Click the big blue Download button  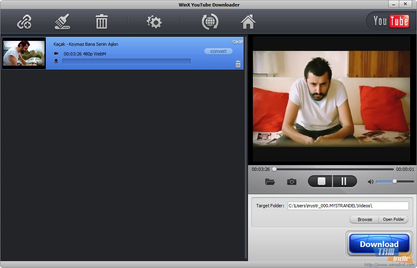(379, 244)
